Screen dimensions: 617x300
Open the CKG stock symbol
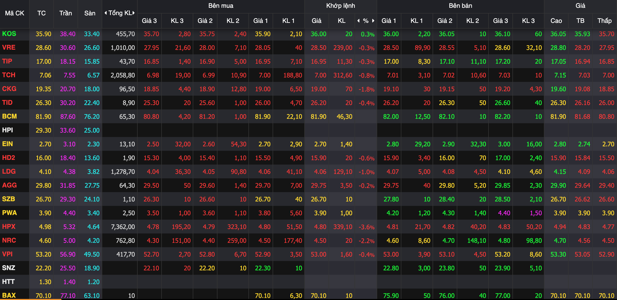[x=9, y=89]
